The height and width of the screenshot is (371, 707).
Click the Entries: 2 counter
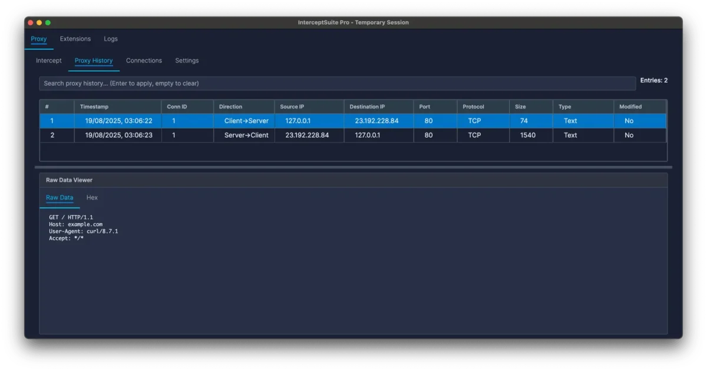654,81
